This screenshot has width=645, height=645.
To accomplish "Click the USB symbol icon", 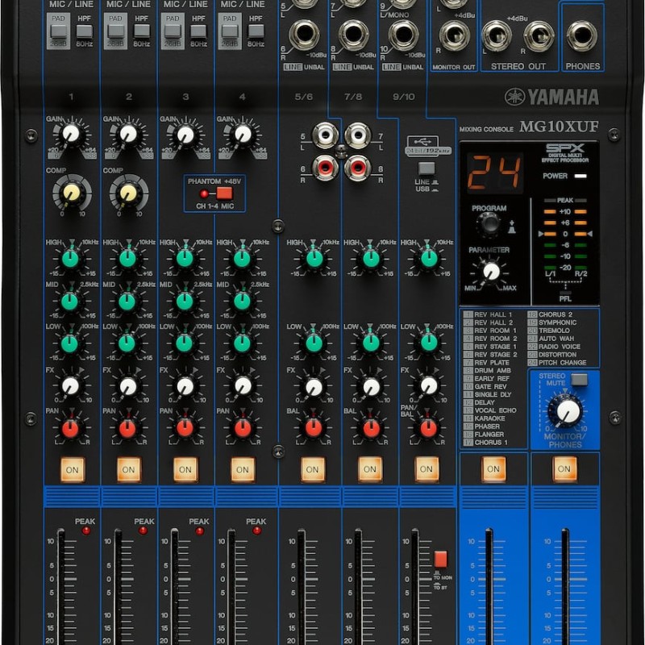I will pos(422,142).
